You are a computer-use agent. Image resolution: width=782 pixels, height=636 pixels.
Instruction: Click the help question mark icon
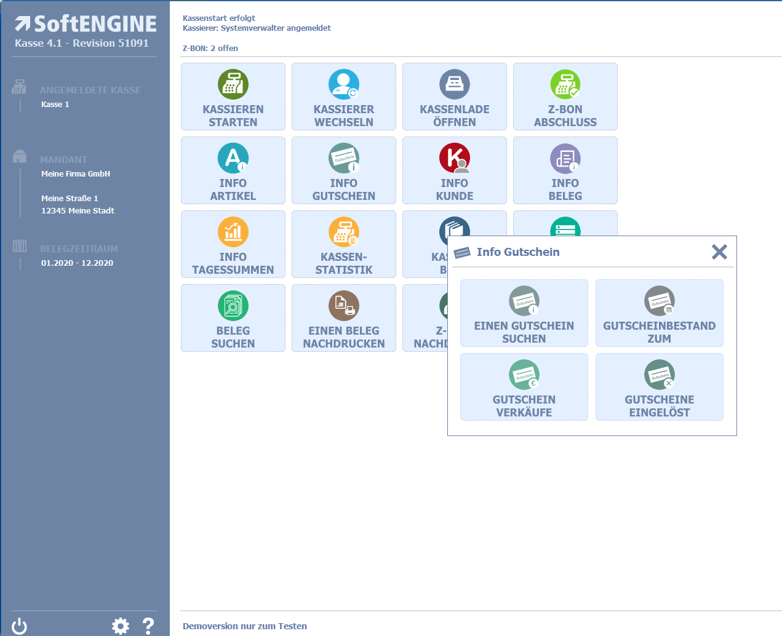coord(148,626)
